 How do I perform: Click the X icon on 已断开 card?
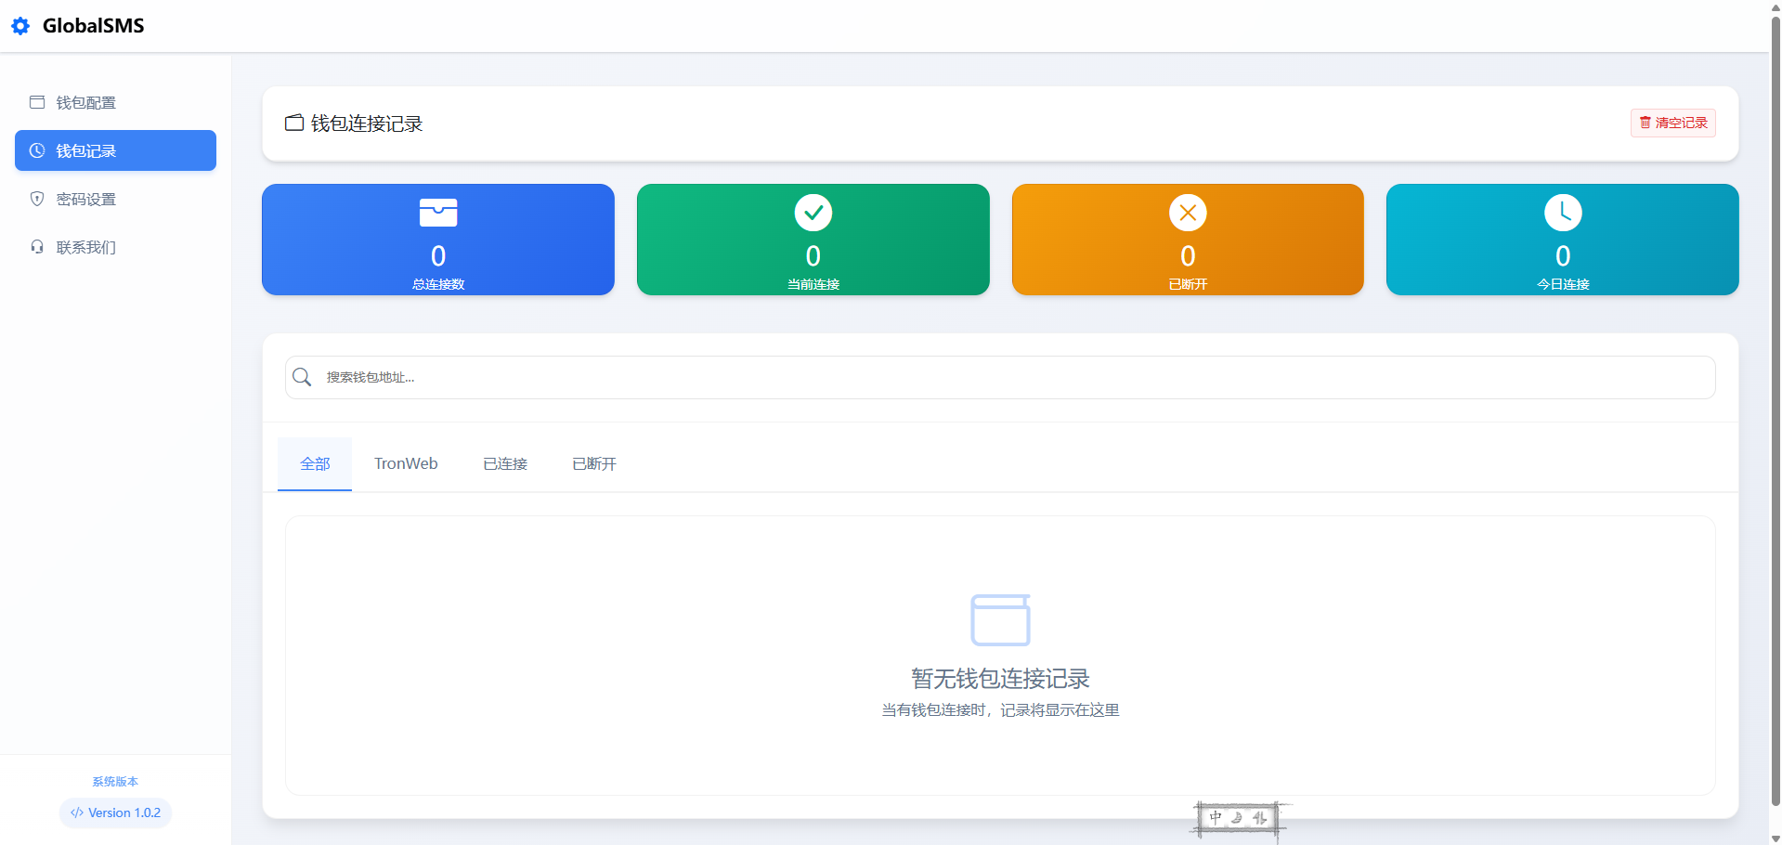click(x=1188, y=213)
